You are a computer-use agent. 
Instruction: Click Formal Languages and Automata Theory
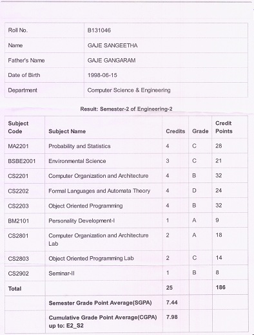coord(99,191)
